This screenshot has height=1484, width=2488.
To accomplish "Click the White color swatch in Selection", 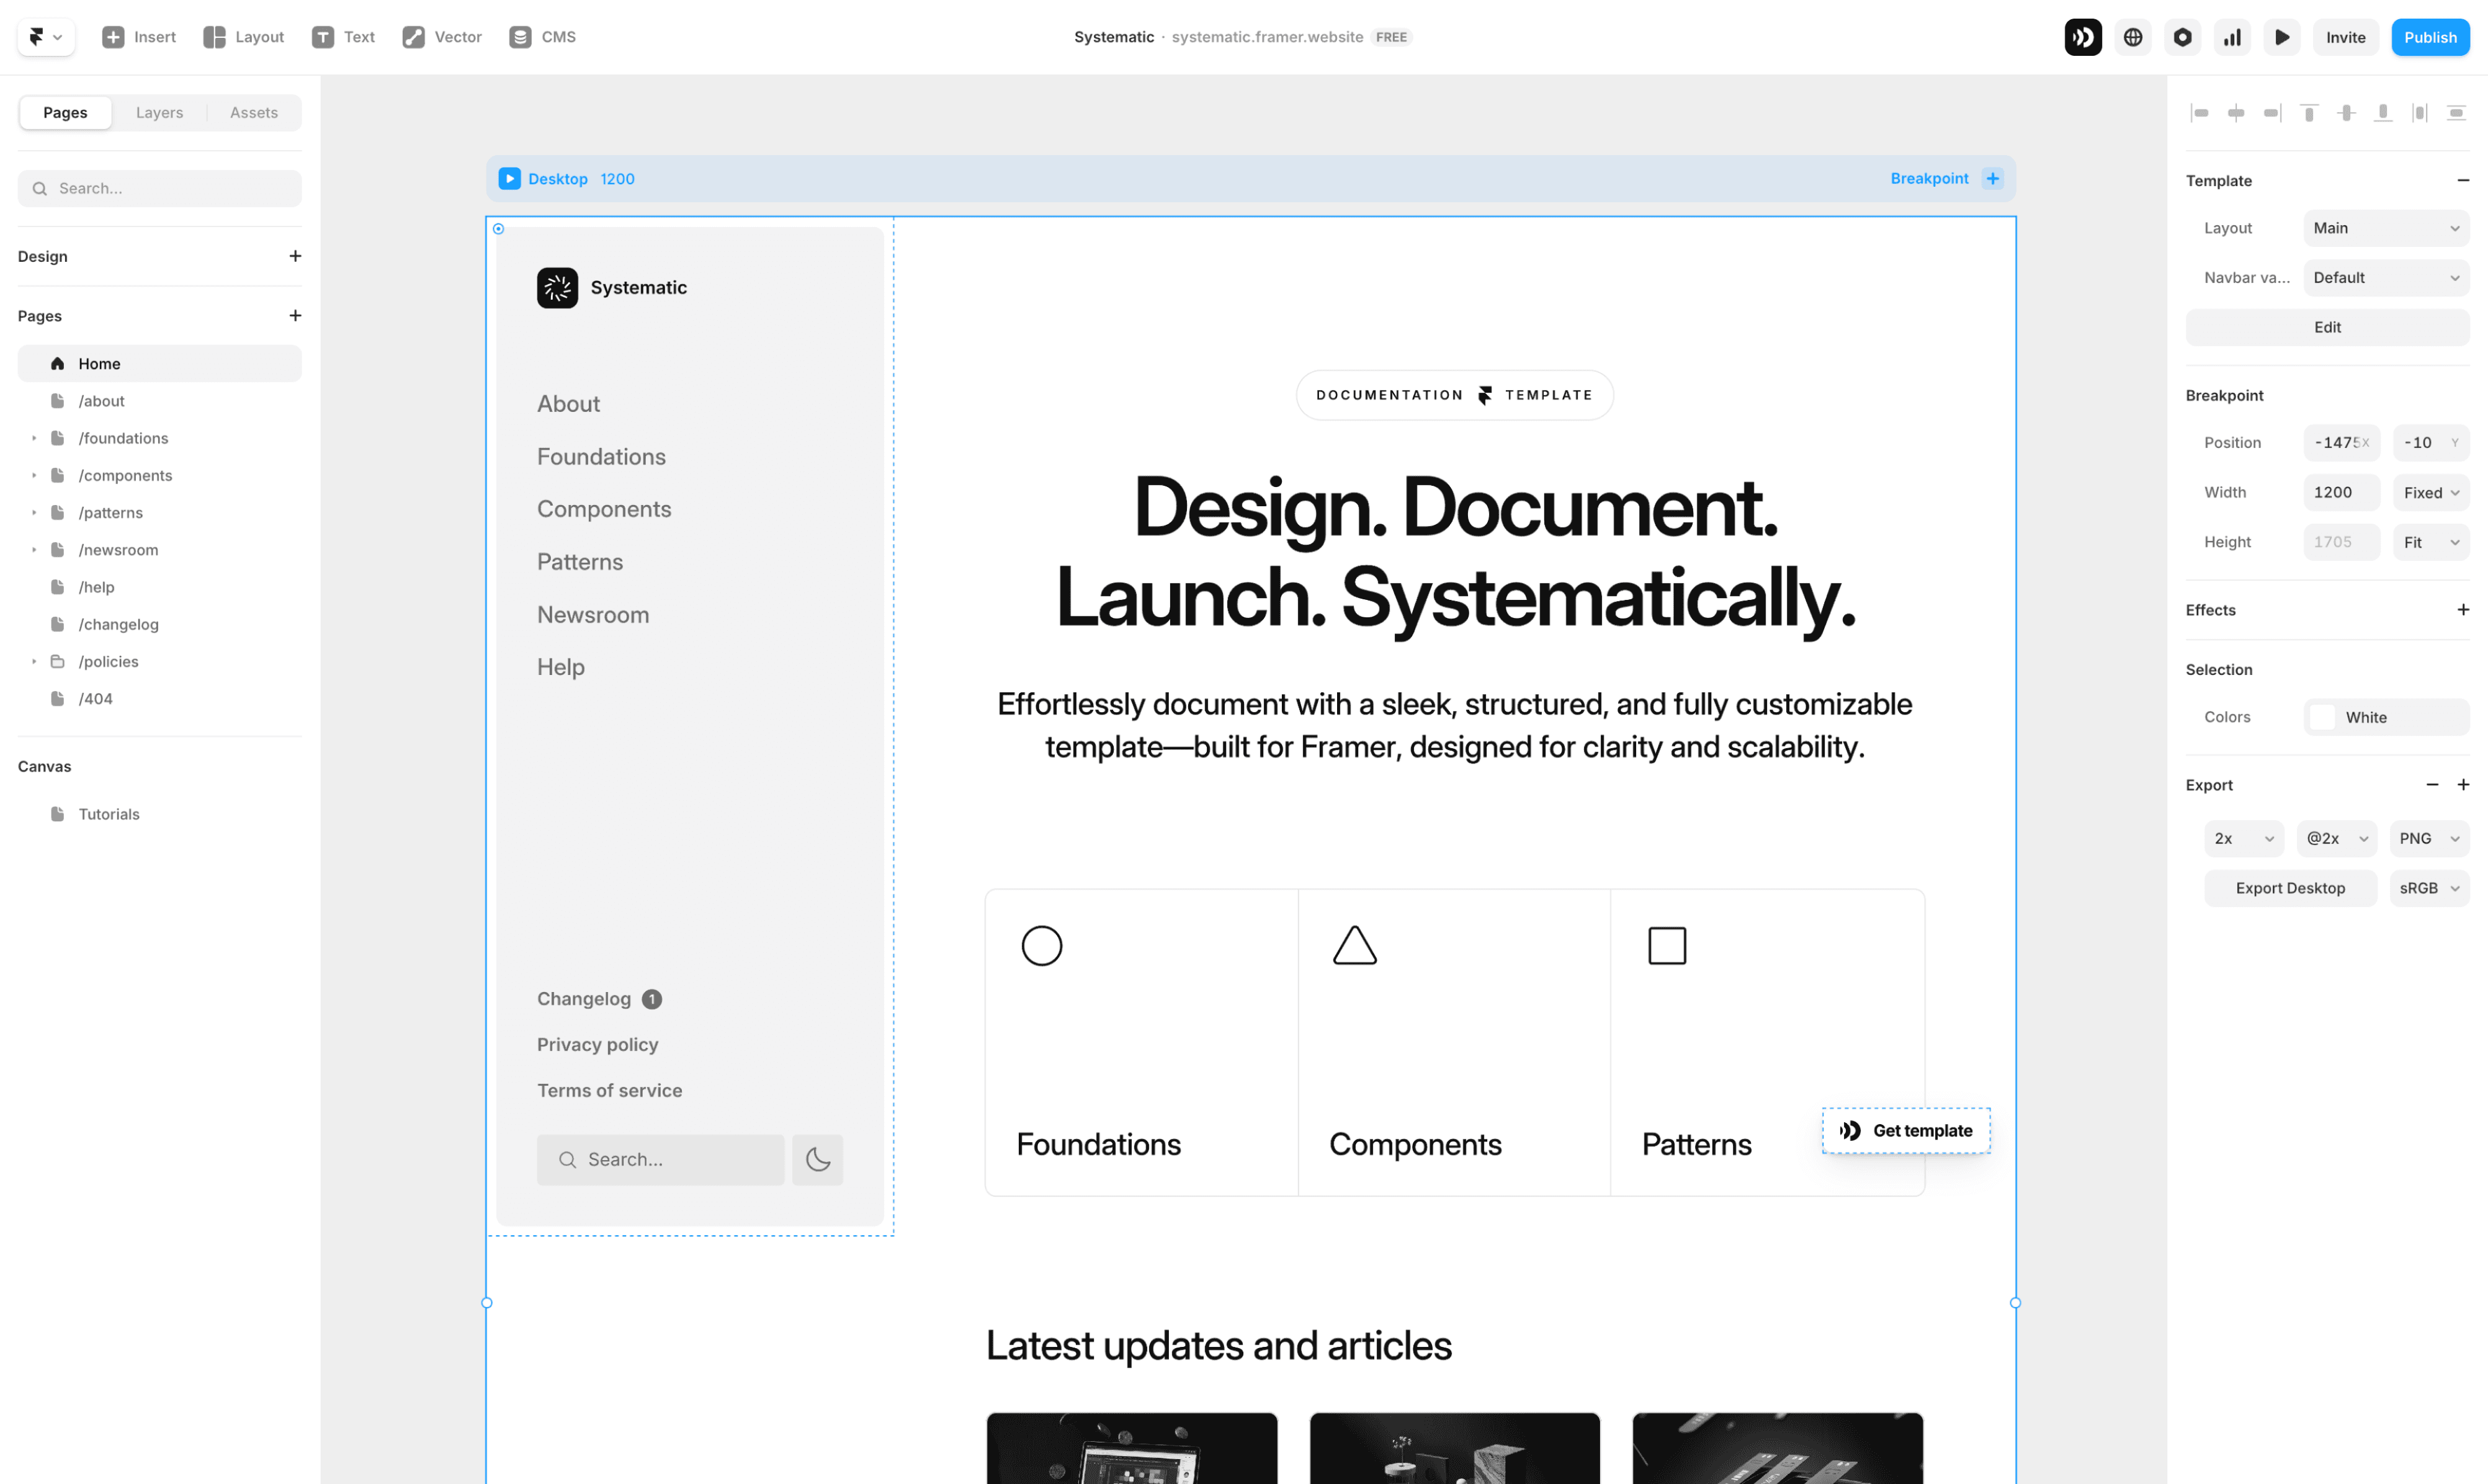I will click(x=2322, y=717).
